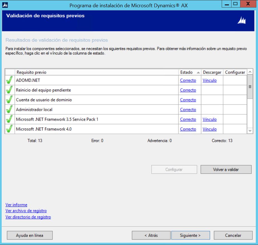Open Vínculo download for .NET Framework 3.5 SP1
Image resolution: width=258 pixels, height=245 pixels.
(209, 119)
